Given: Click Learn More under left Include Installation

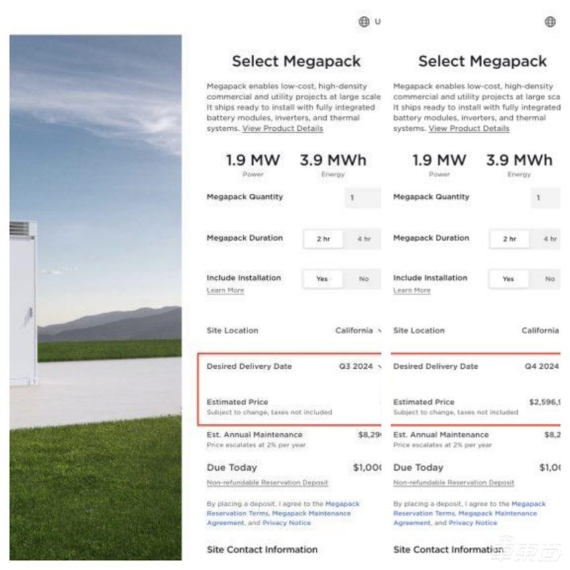Looking at the screenshot, I should [225, 290].
